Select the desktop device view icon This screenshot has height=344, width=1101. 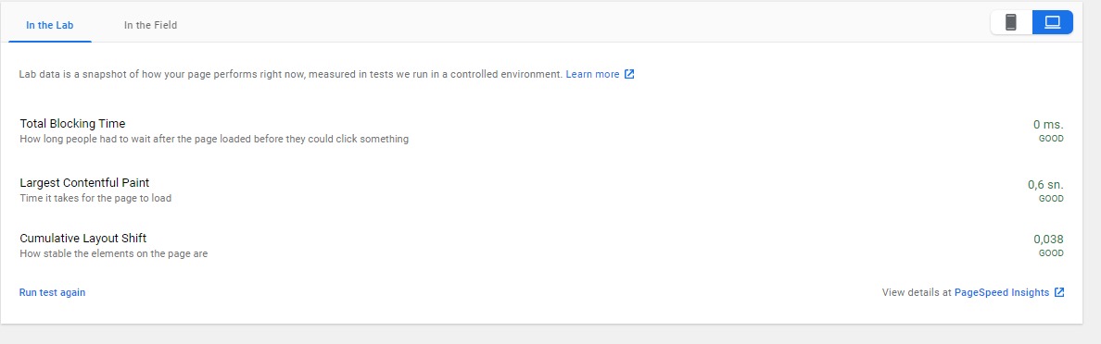[1052, 22]
